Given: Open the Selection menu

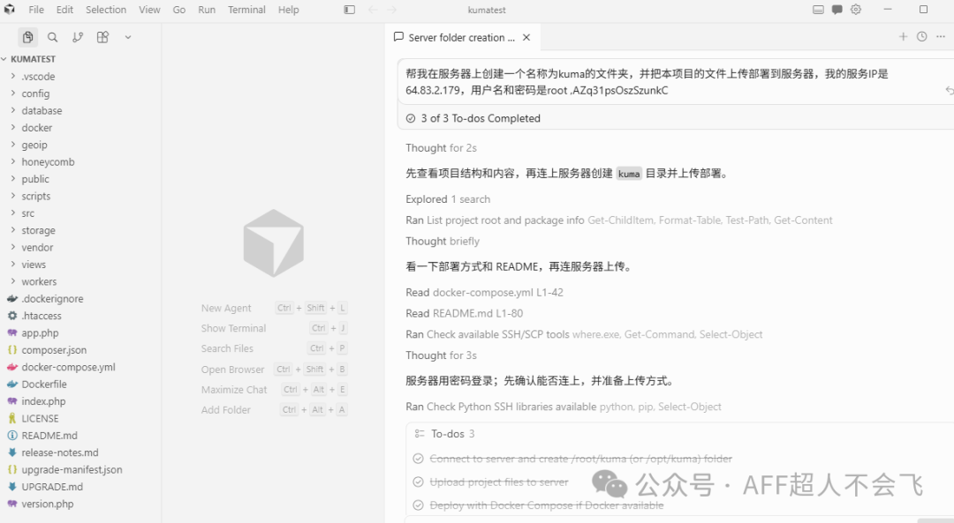Looking at the screenshot, I should point(106,10).
